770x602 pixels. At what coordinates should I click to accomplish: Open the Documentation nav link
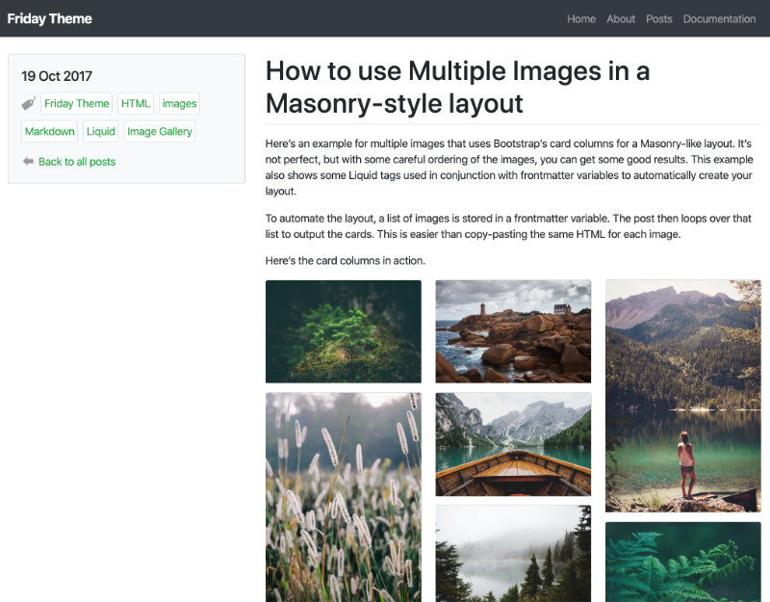[719, 18]
